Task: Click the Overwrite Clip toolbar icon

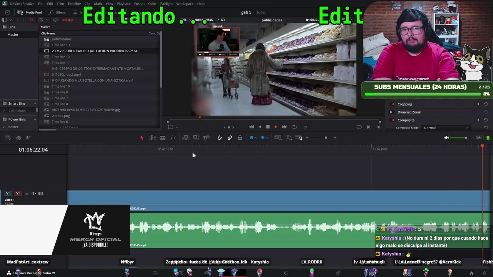Action: (196, 138)
